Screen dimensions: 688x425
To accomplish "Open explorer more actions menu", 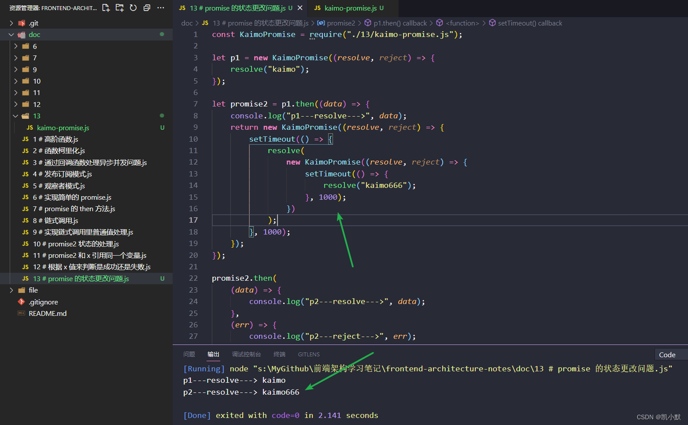I will pyautogui.click(x=161, y=8).
